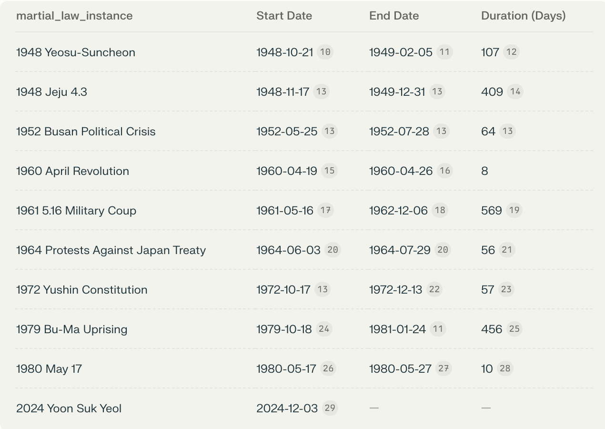This screenshot has height=429, width=605.
Task: Click the martial_law_instance column header
Action: pyautogui.click(x=74, y=16)
